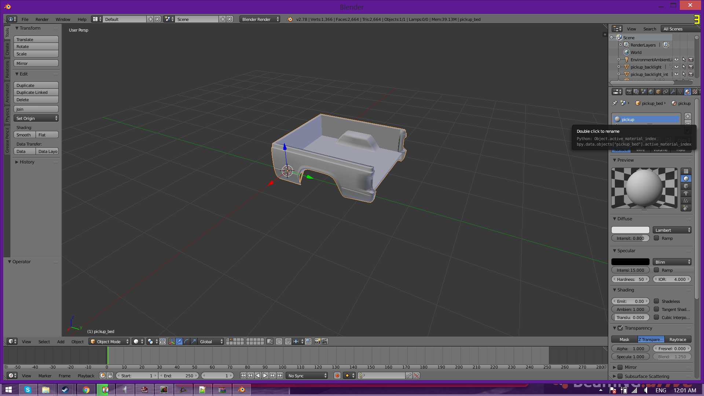Select the monkey preview type
704x396 pixels.
coord(686,193)
